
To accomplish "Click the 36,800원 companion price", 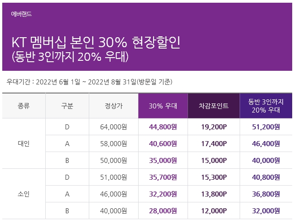I will click(266, 194).
